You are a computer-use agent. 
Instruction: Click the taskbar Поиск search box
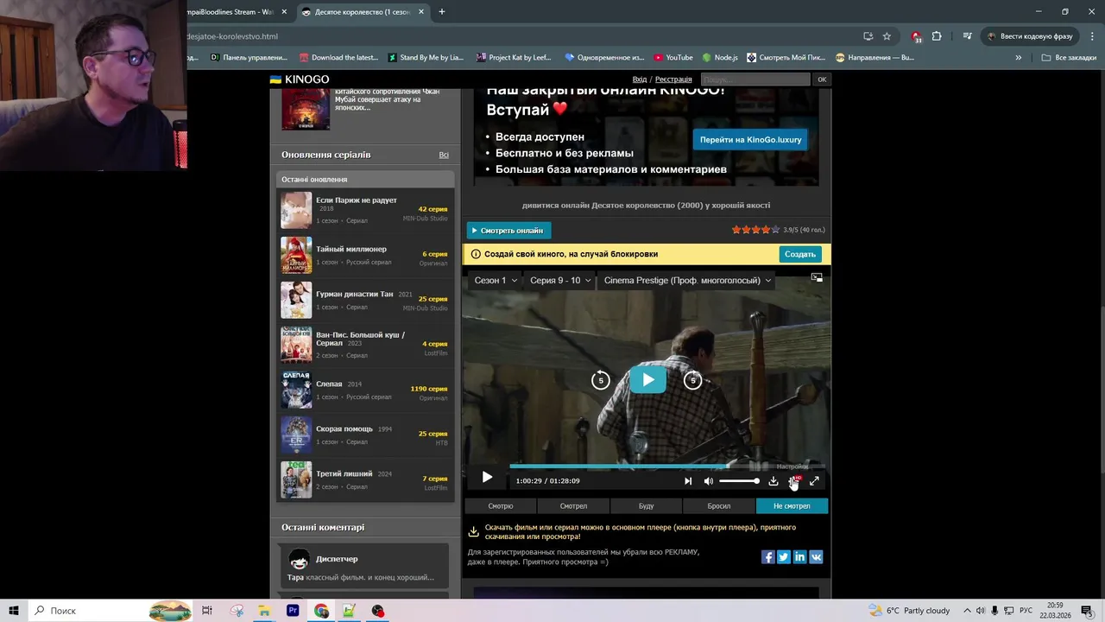tap(110, 611)
